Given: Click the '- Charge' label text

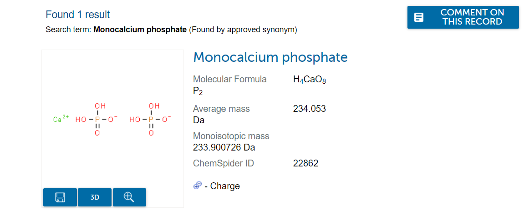Looking at the screenshot, I should (222, 186).
